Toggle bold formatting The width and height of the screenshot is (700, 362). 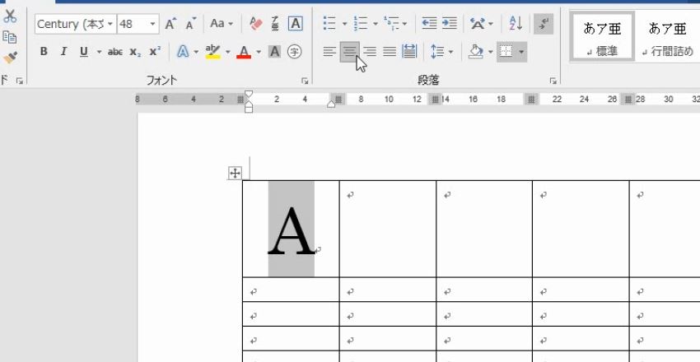point(44,52)
